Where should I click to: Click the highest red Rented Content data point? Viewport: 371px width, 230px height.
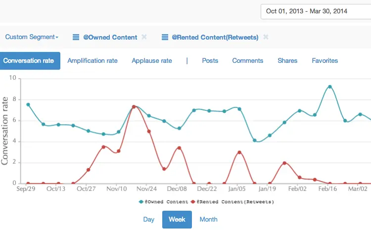click(134, 106)
